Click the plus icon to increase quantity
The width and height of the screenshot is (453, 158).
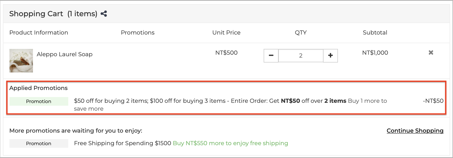330,55
